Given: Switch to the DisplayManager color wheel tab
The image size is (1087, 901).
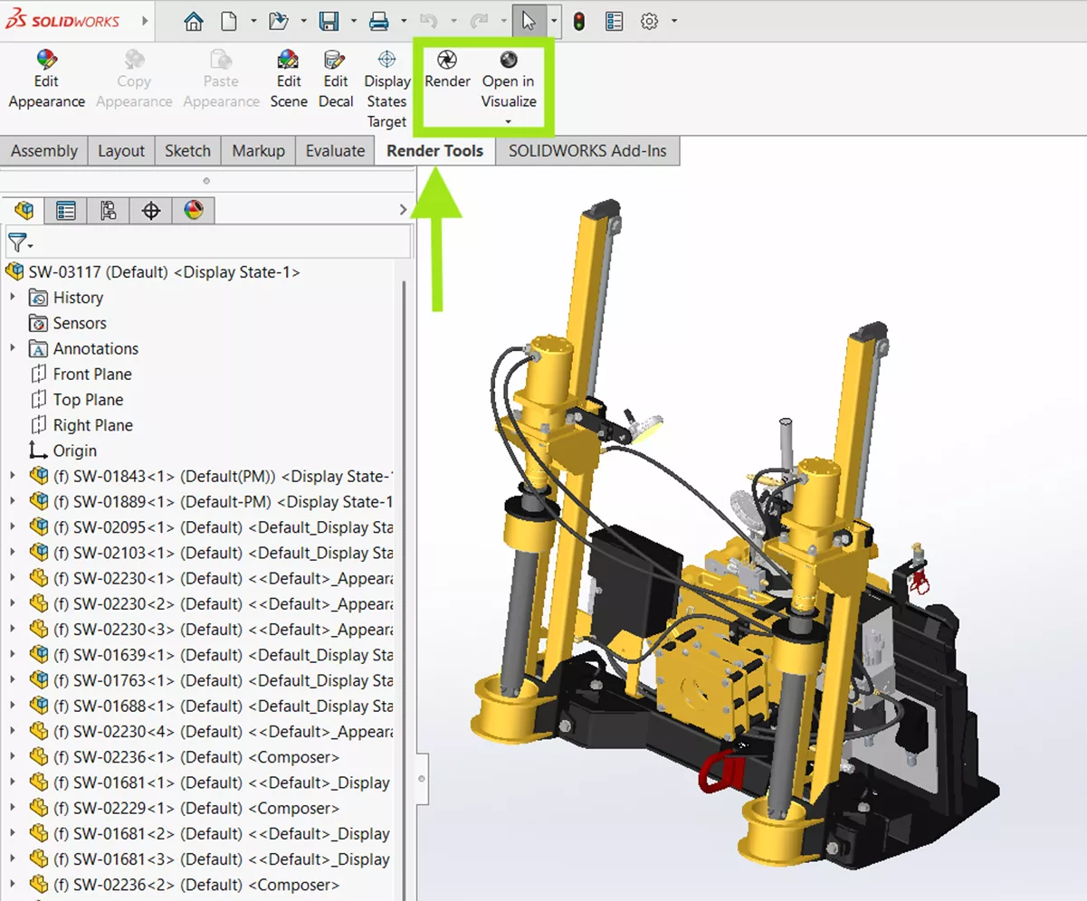Looking at the screenshot, I should point(193,210).
